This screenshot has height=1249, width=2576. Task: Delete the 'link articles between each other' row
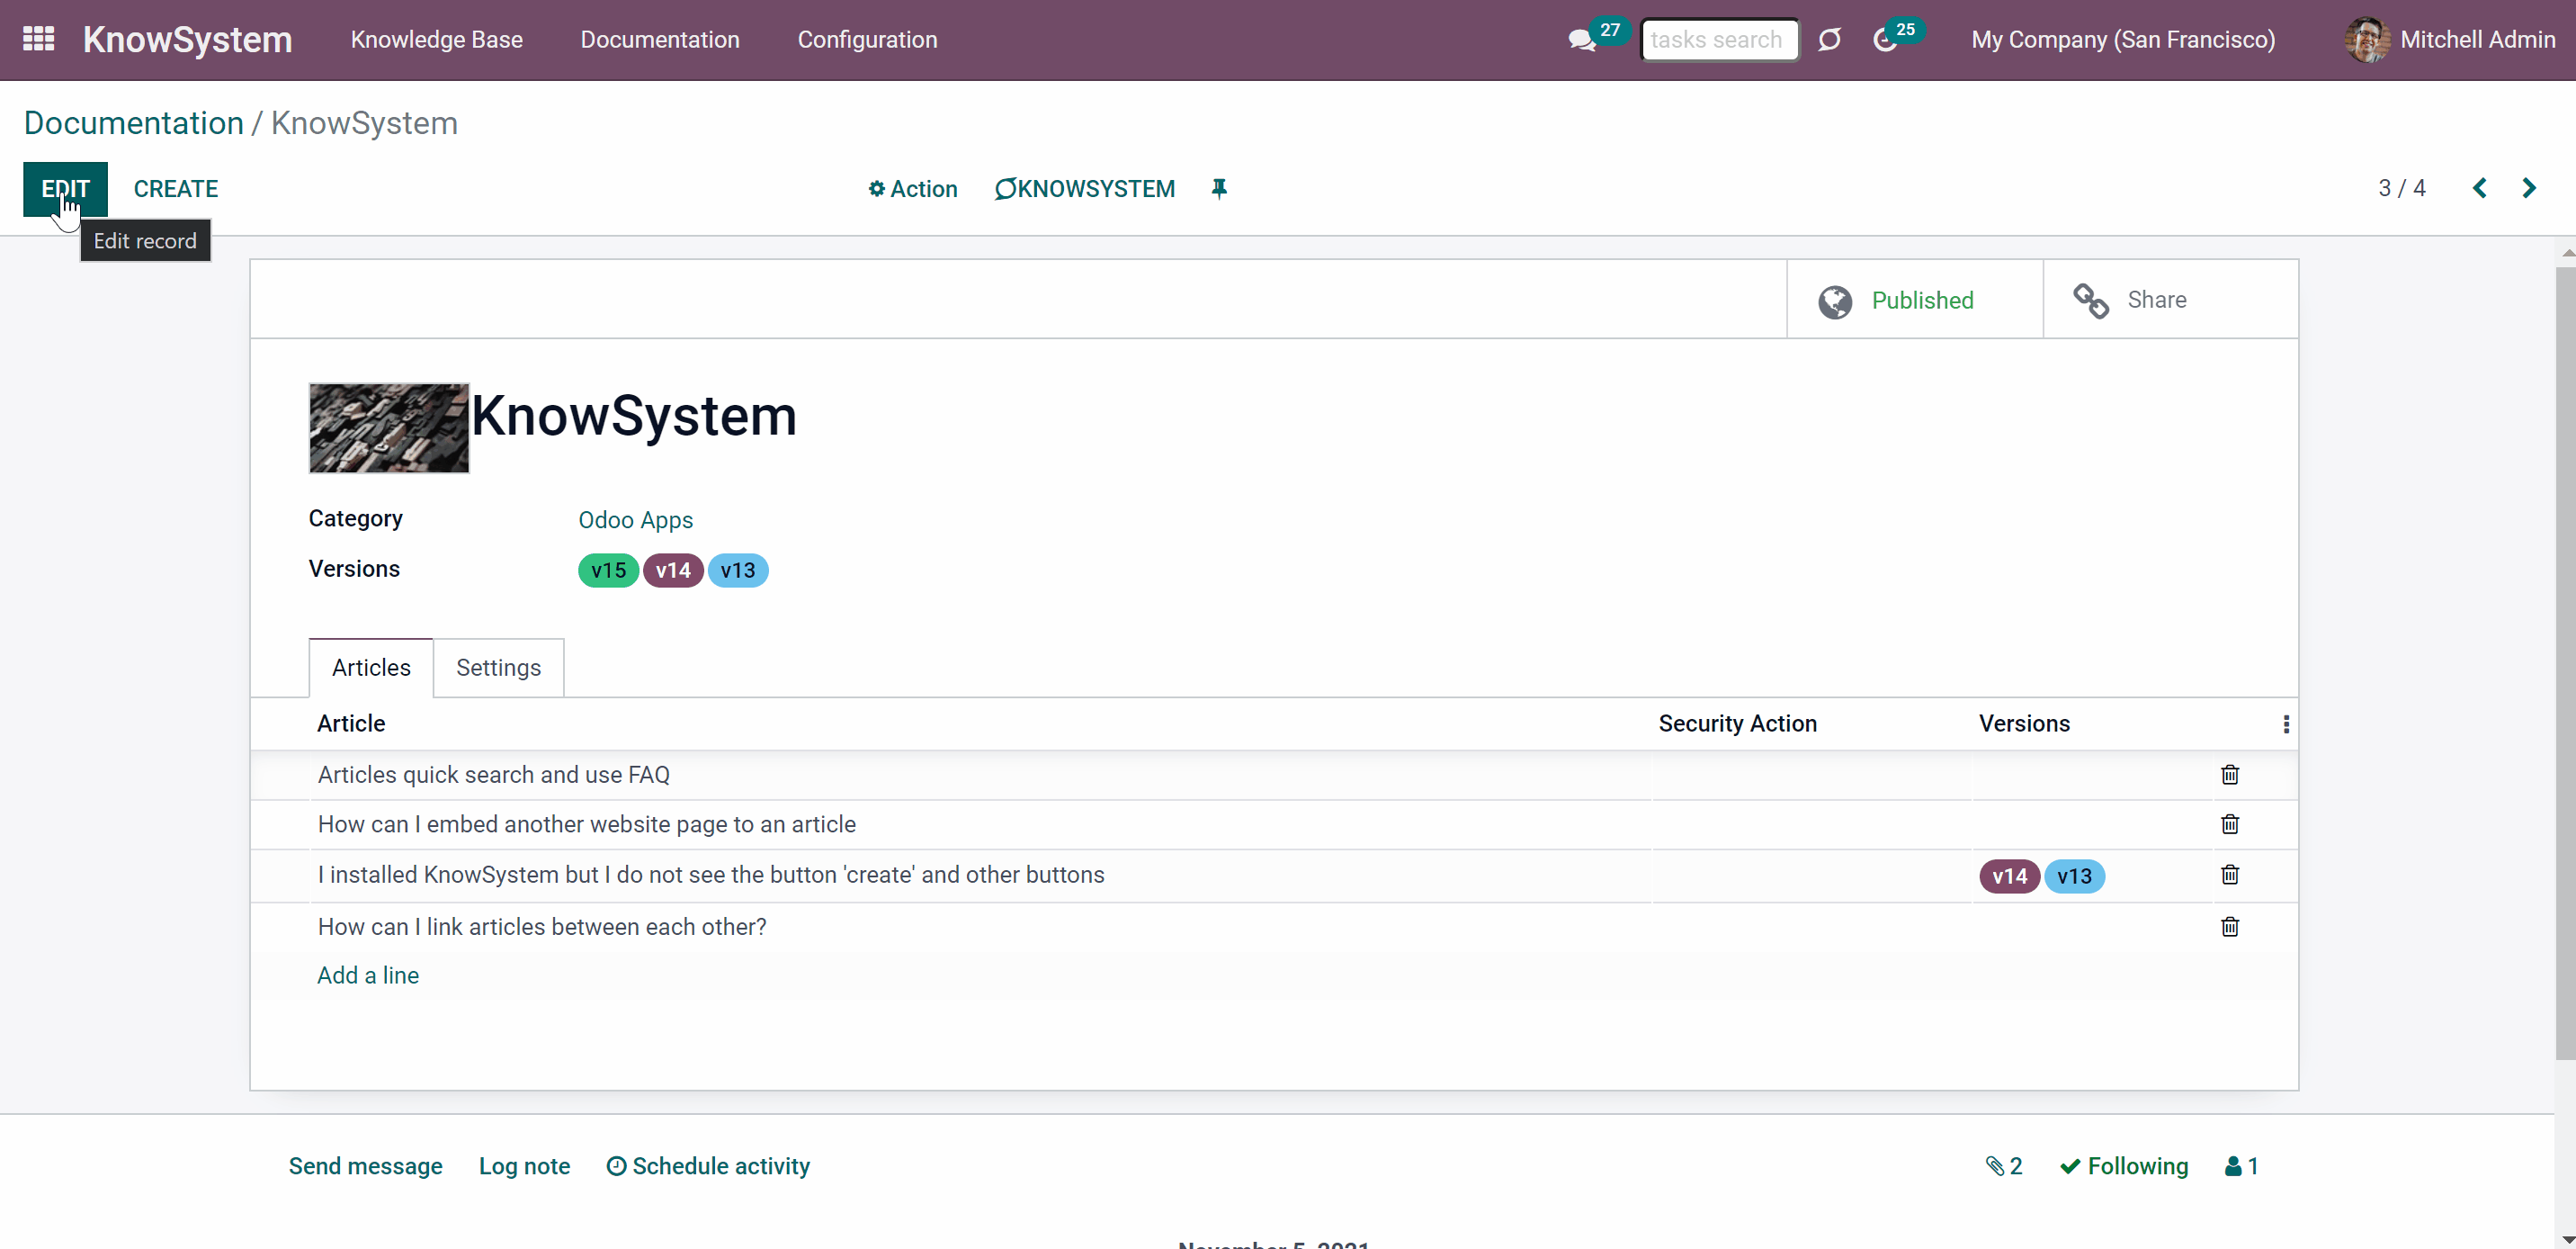click(2229, 926)
